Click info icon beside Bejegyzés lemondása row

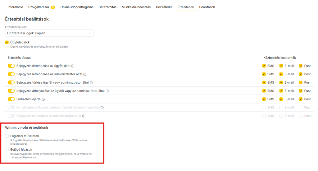click(84, 116)
